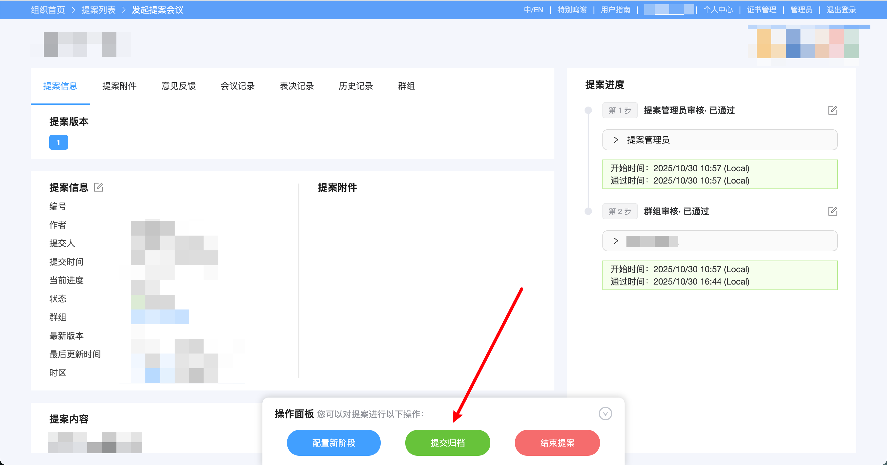Go back via the 提案列表 breadcrumb link
This screenshot has width=887, height=465.
point(99,10)
